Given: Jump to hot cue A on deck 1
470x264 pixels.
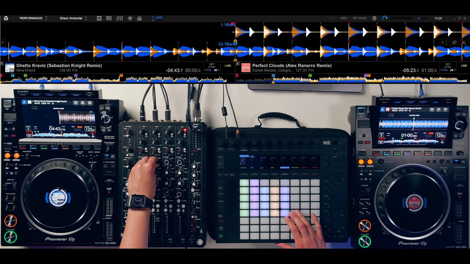Looking at the screenshot, I should click(1, 76).
